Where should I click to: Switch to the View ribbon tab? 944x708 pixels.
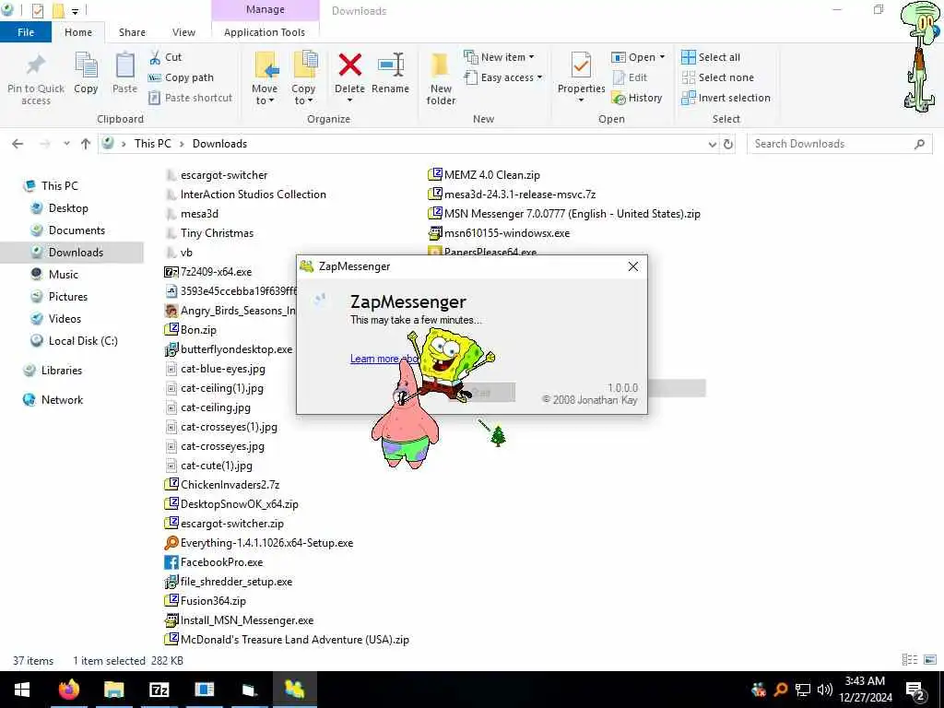click(x=183, y=32)
